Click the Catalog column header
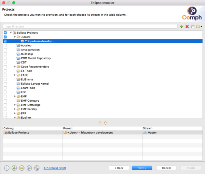Screen dimensions: 205x174 click(33, 128)
